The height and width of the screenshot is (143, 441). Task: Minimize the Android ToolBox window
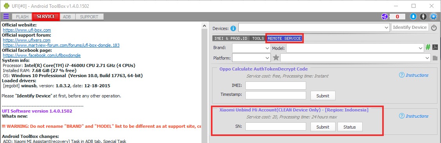coord(396,6)
